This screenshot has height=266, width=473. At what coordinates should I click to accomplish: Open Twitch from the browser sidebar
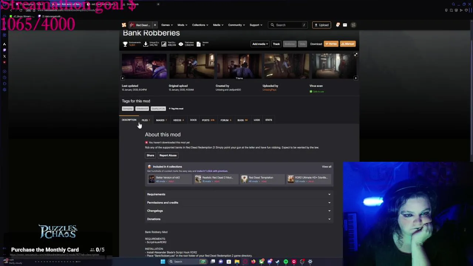pos(4,50)
